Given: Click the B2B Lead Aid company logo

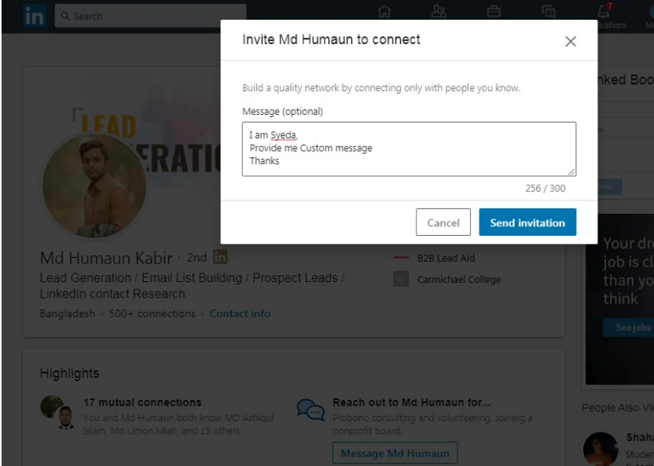Looking at the screenshot, I should 400,255.
